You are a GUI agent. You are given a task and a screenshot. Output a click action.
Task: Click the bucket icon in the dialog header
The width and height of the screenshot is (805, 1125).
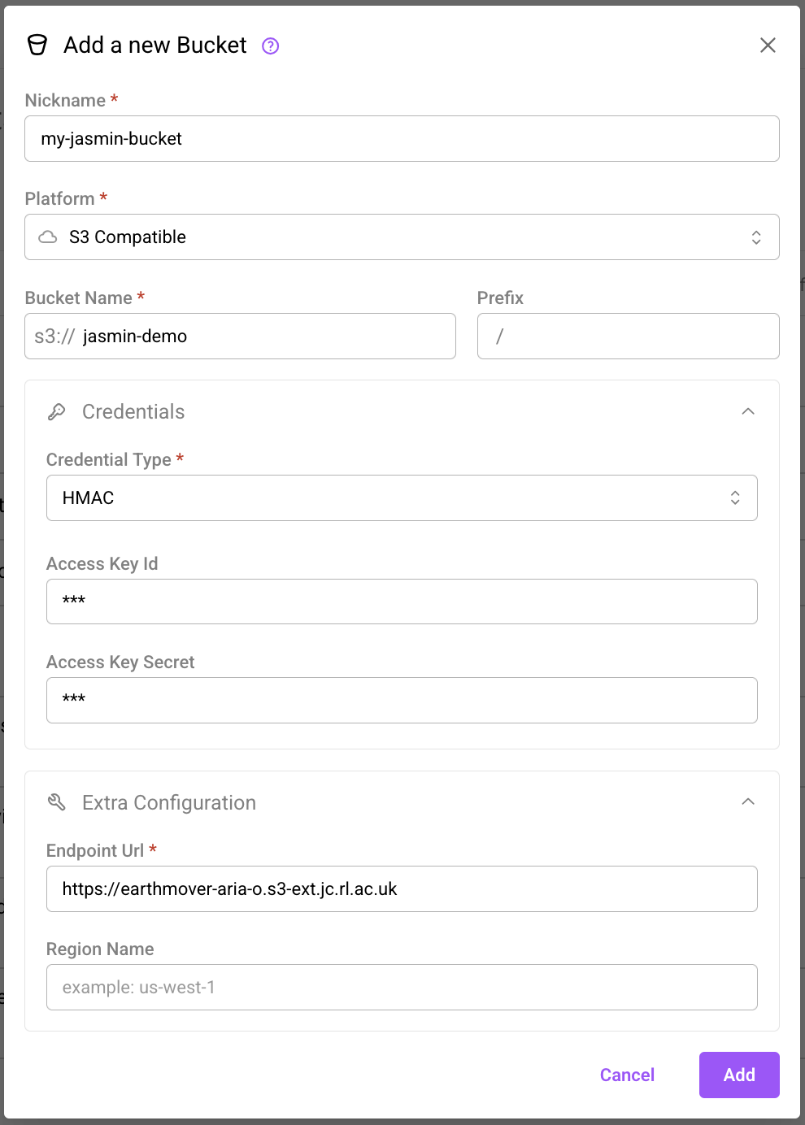[37, 46]
